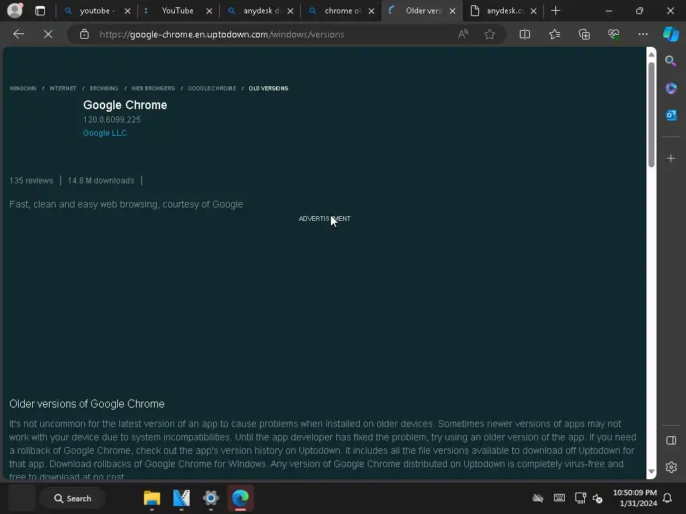Open BROWSING breadcrumb link
This screenshot has width=686, height=514.
click(x=104, y=88)
